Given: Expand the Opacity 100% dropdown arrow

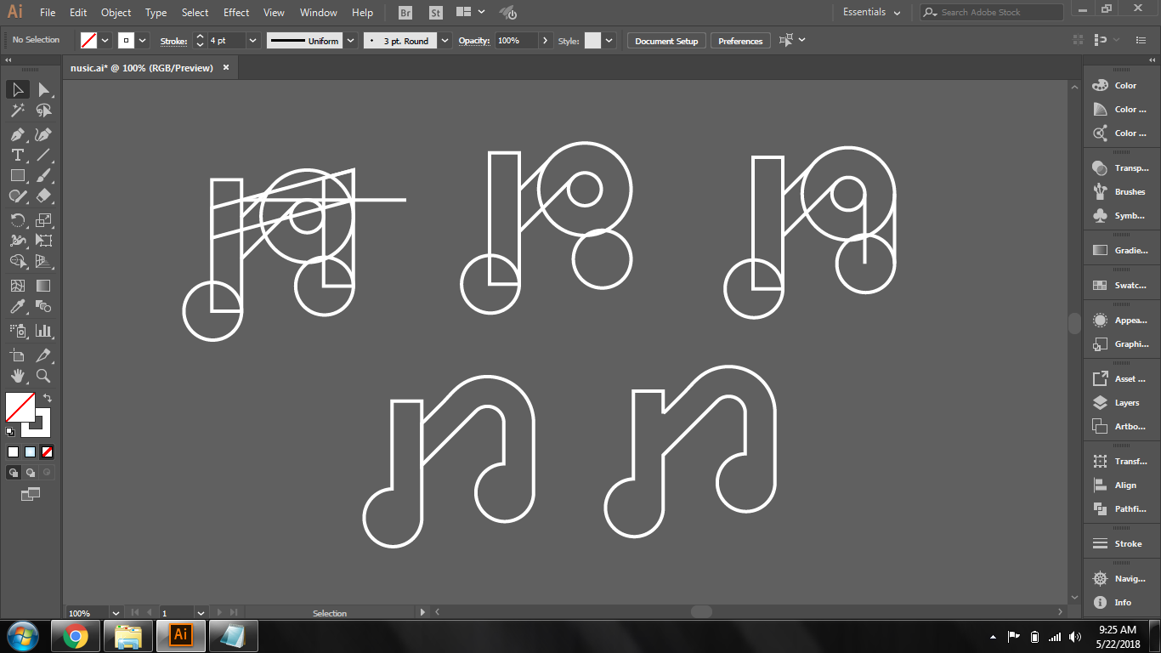Looking at the screenshot, I should pyautogui.click(x=545, y=40).
